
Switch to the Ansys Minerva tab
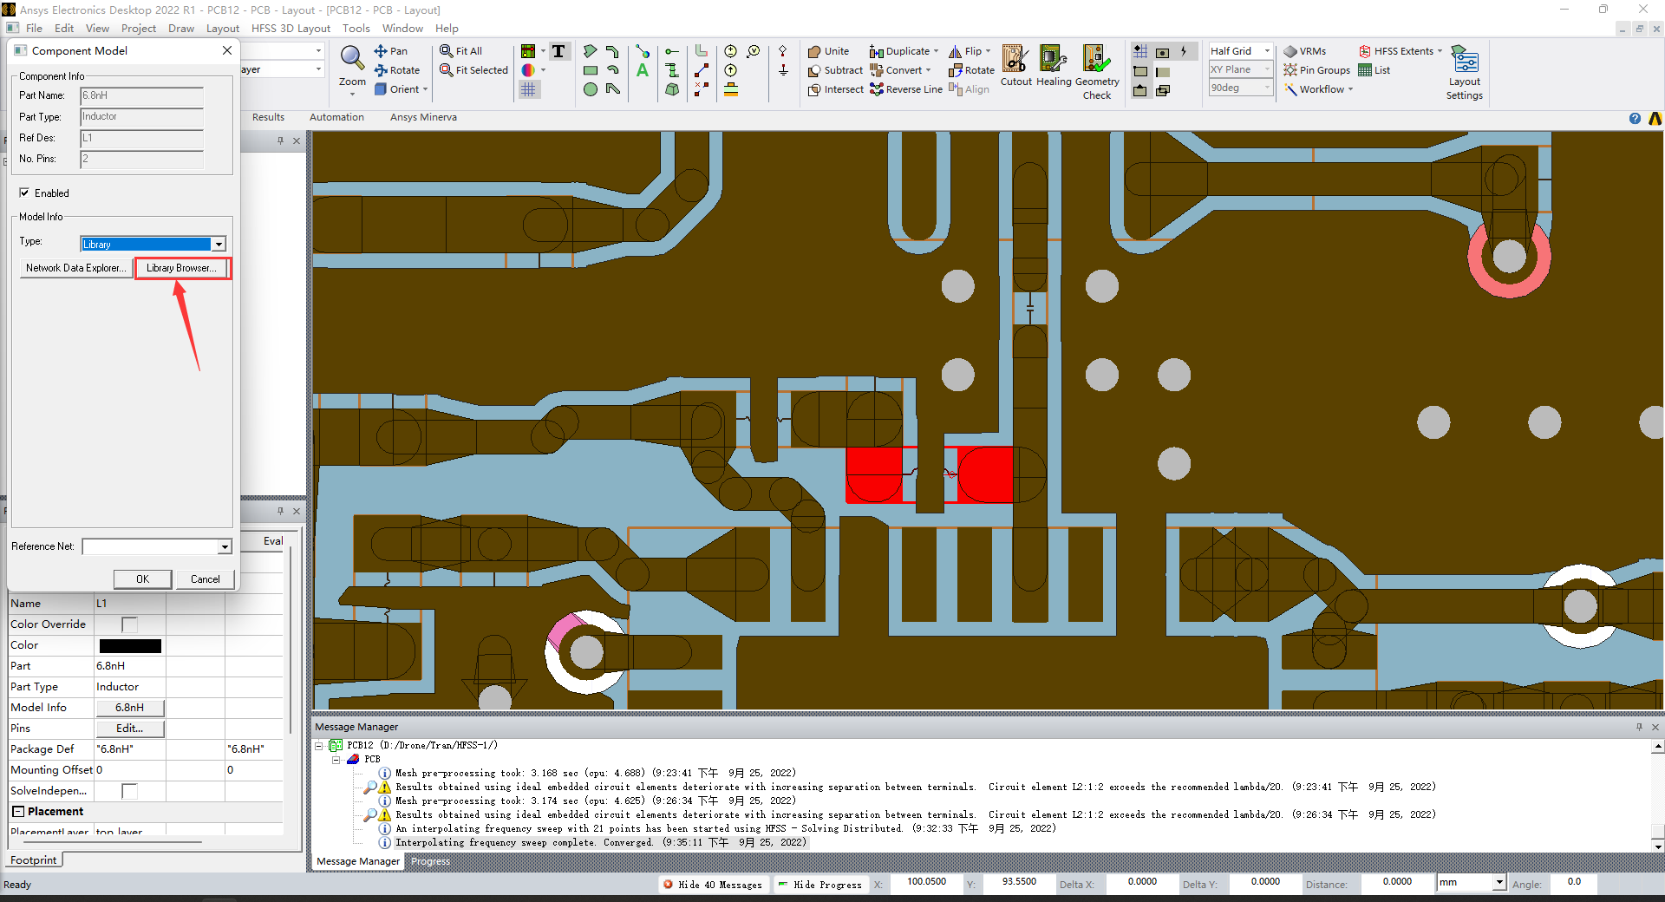(x=423, y=117)
